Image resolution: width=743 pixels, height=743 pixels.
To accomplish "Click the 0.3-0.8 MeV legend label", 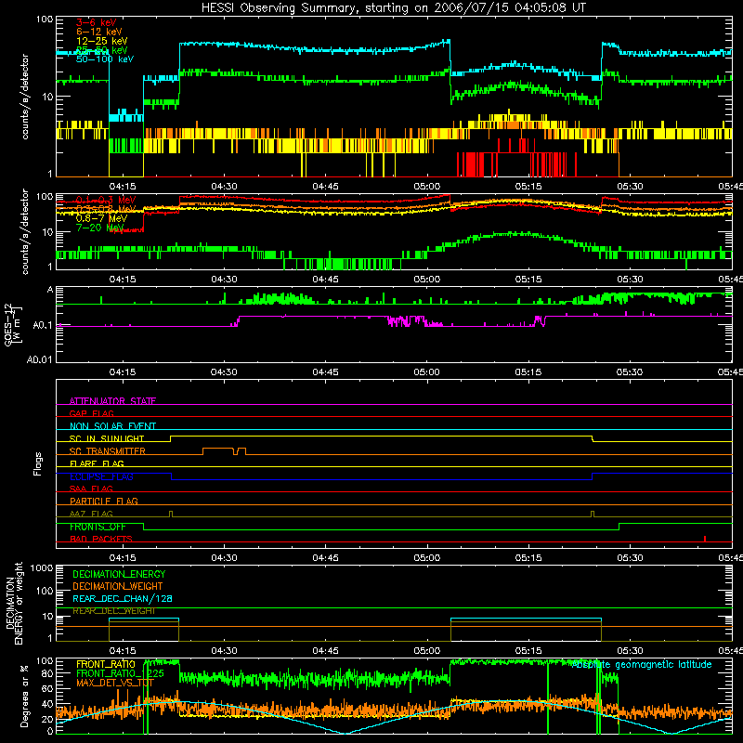I will click(106, 209).
